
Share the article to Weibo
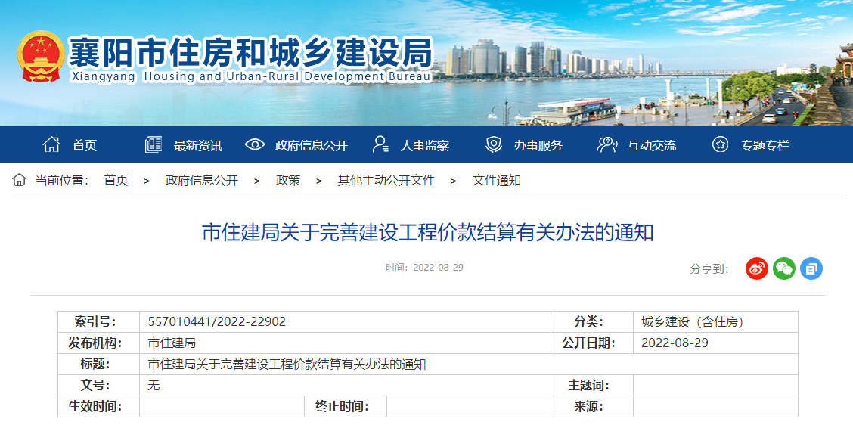(756, 268)
